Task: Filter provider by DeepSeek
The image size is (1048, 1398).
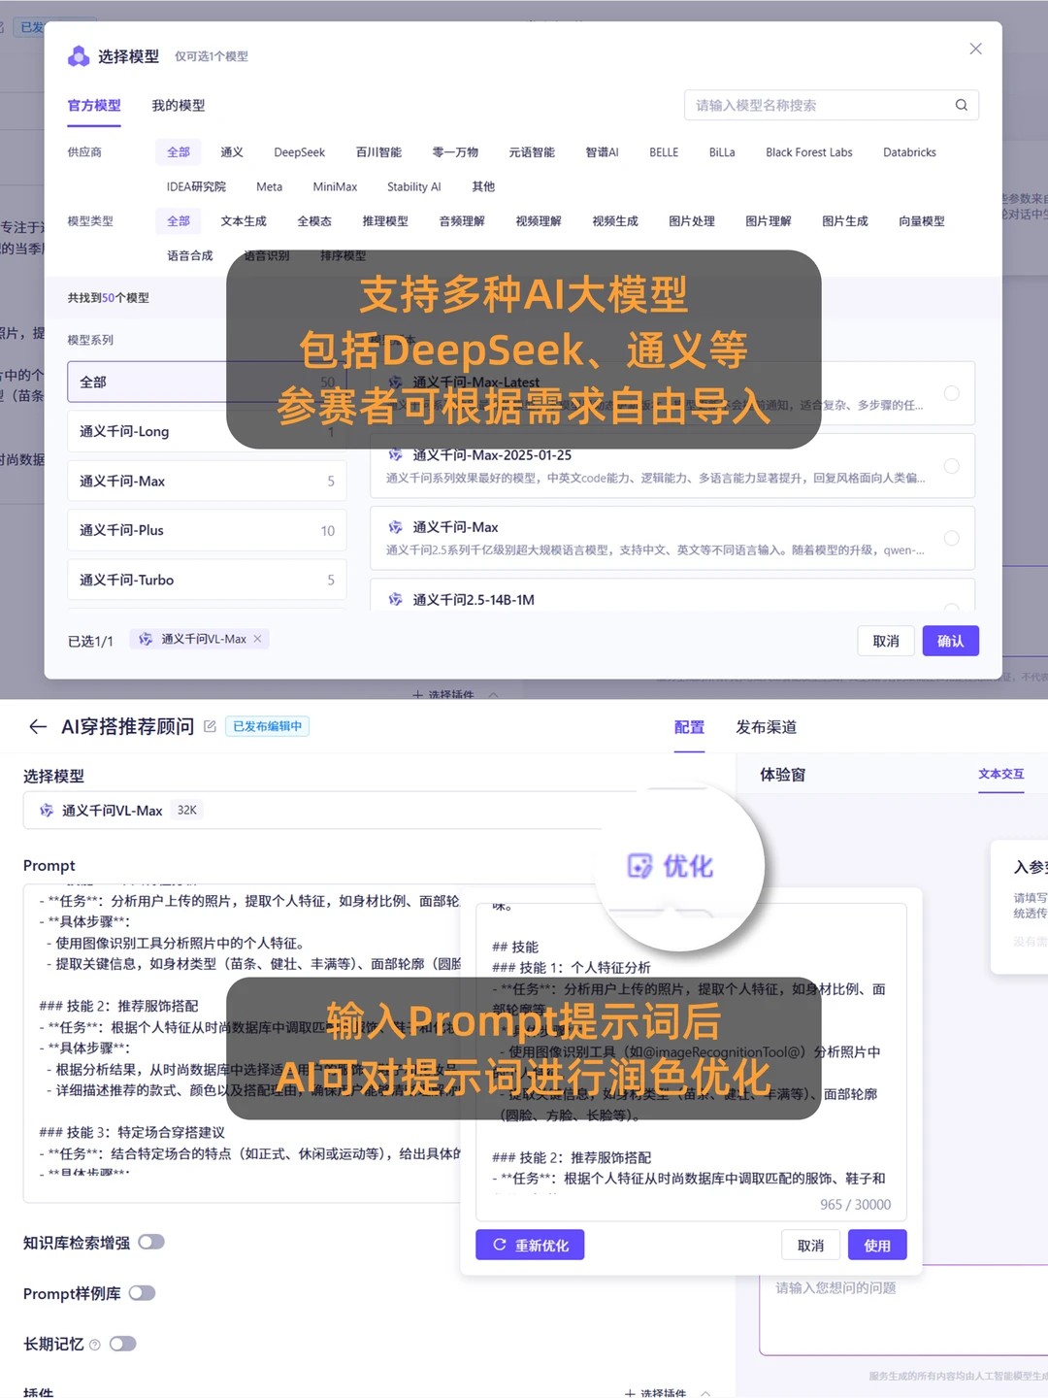Action: coord(299,152)
